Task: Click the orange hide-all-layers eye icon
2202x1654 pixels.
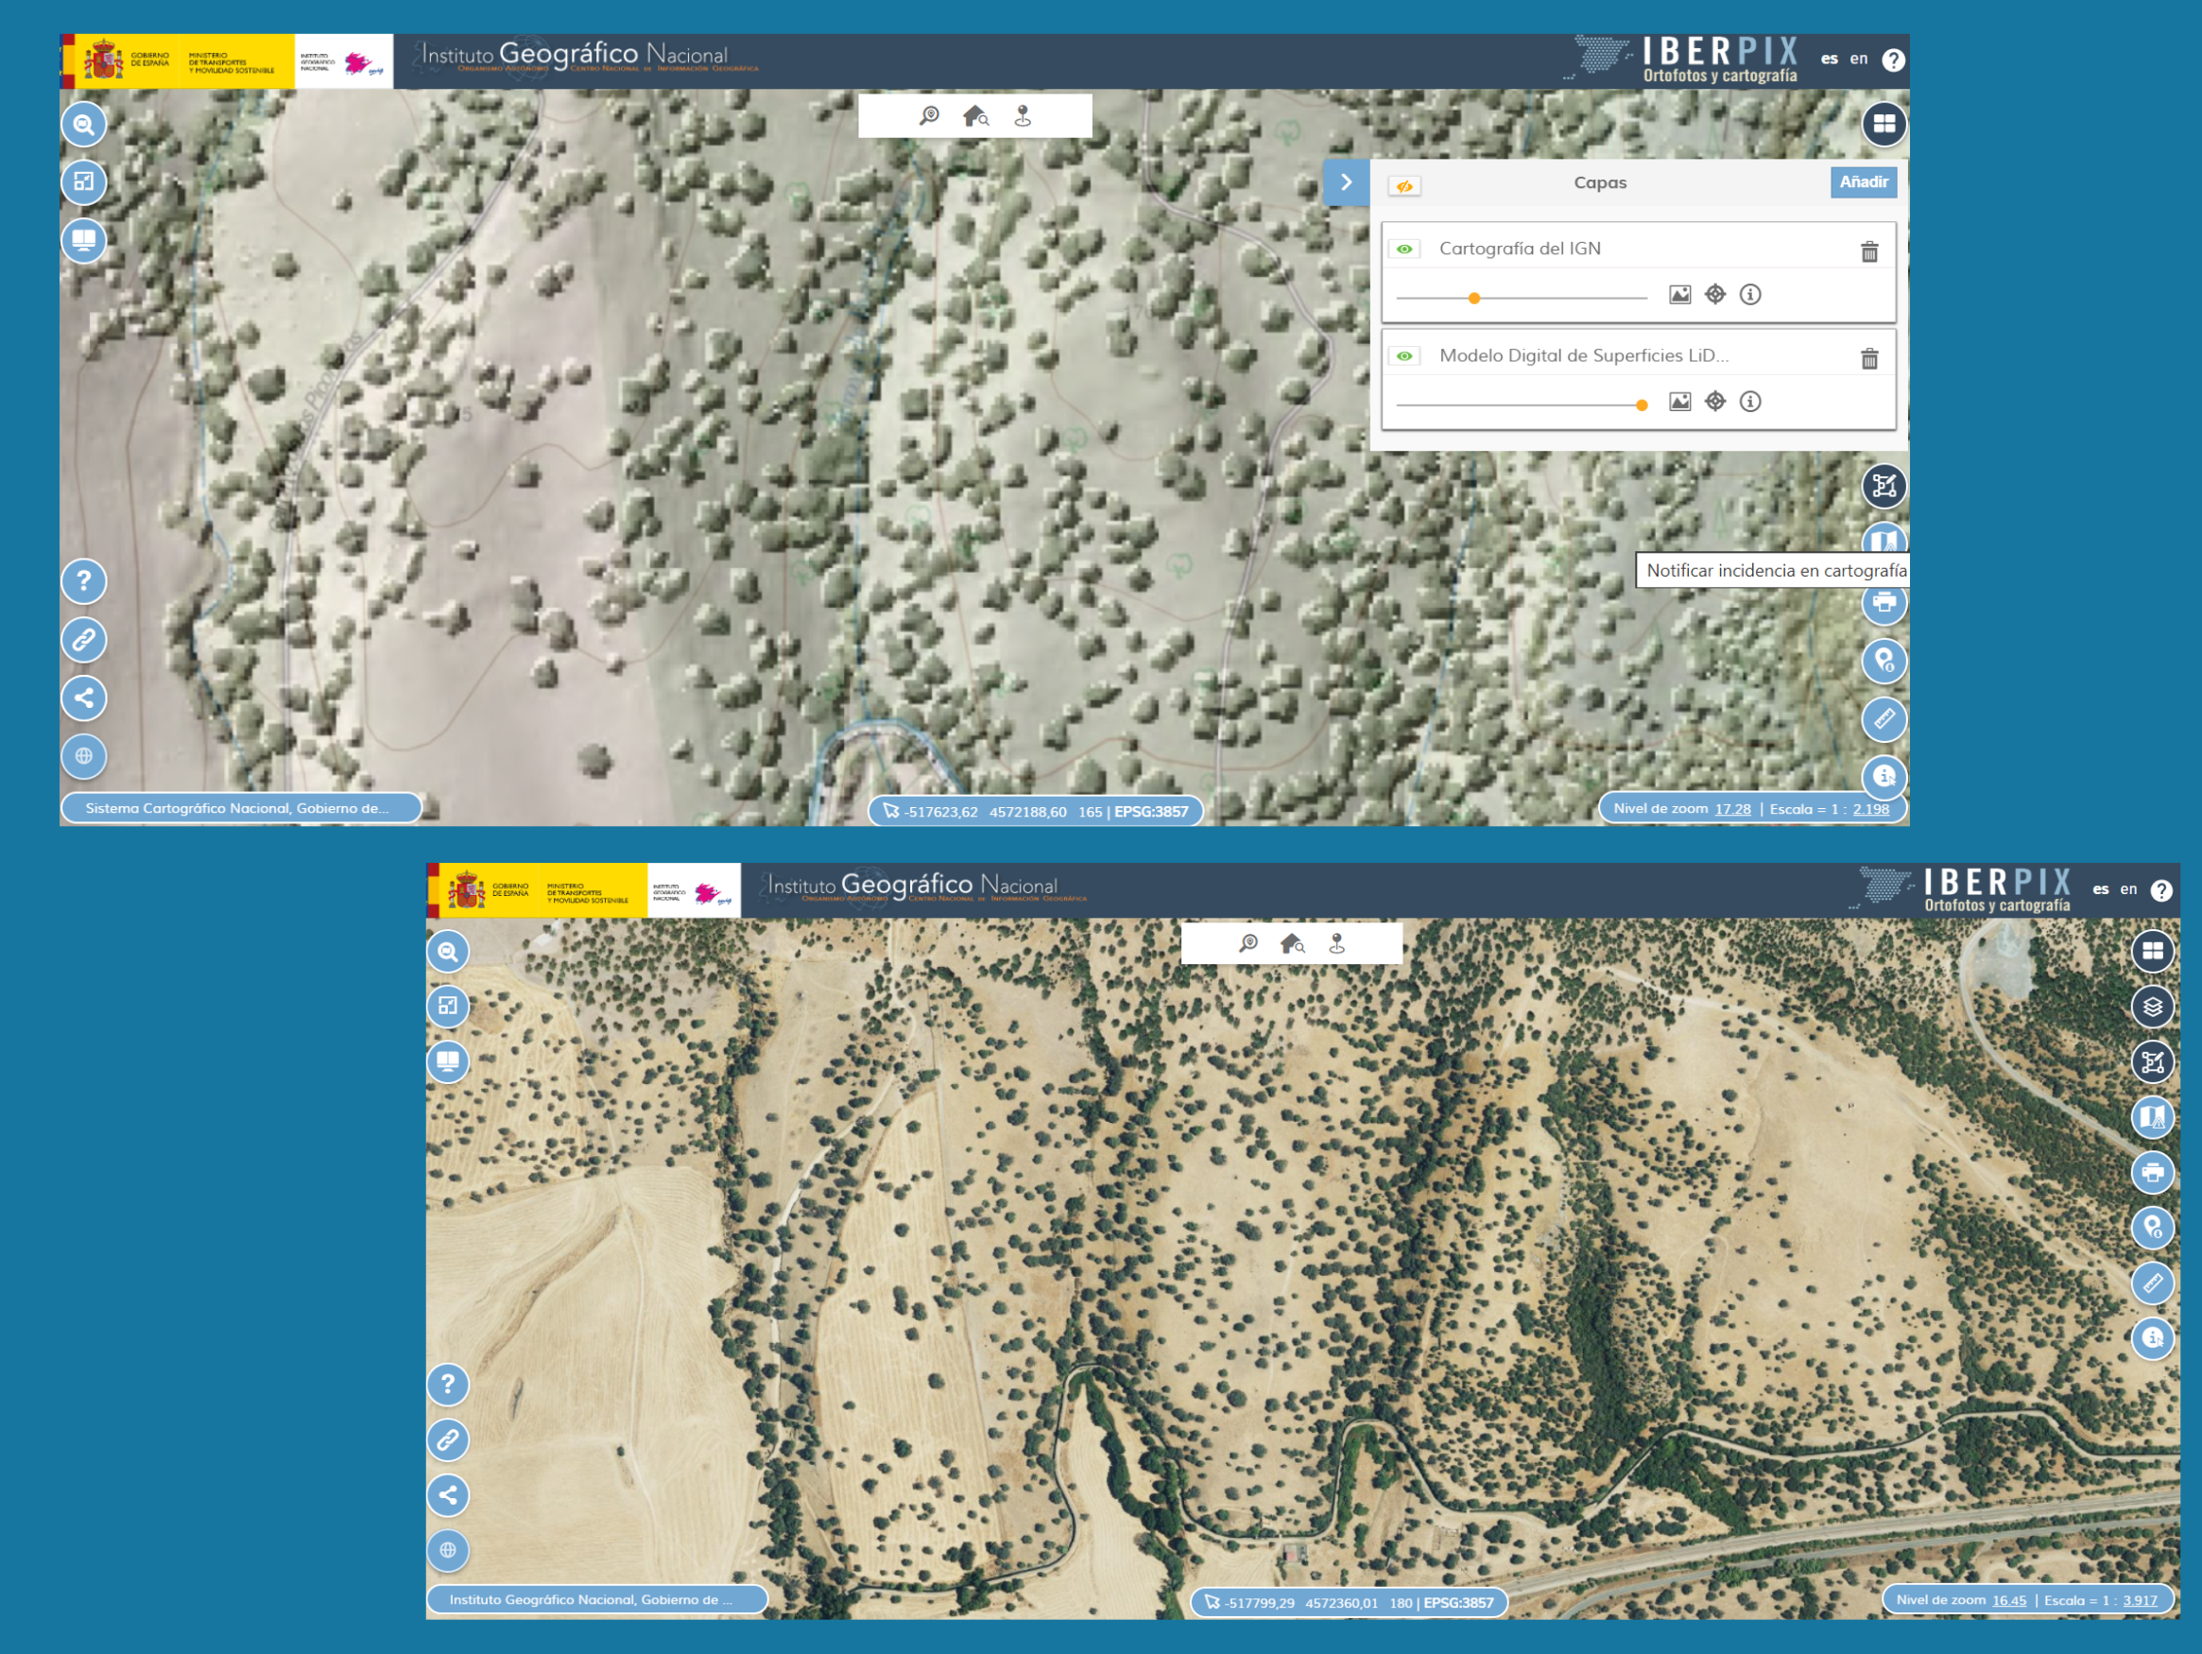Action: click(1403, 186)
